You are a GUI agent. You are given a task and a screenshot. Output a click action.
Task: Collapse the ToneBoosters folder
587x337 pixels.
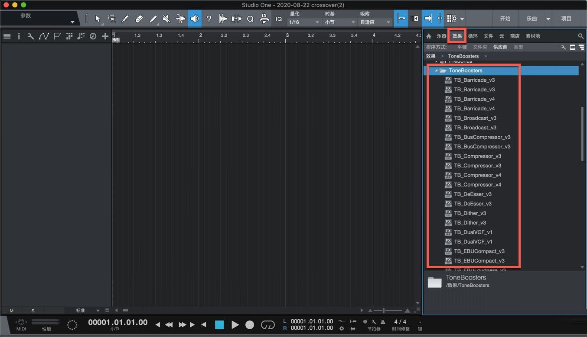[x=436, y=71]
